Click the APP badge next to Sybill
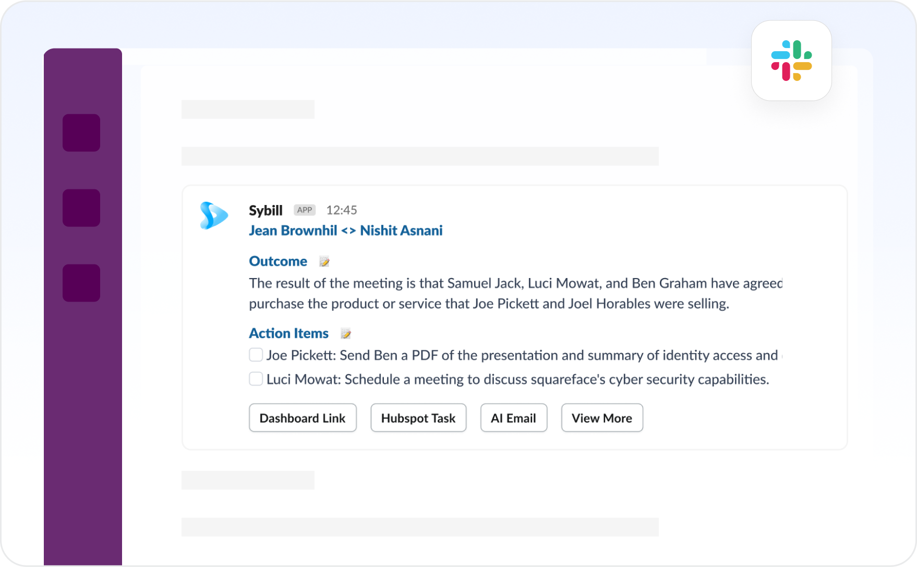This screenshot has height=567, width=917. tap(305, 210)
